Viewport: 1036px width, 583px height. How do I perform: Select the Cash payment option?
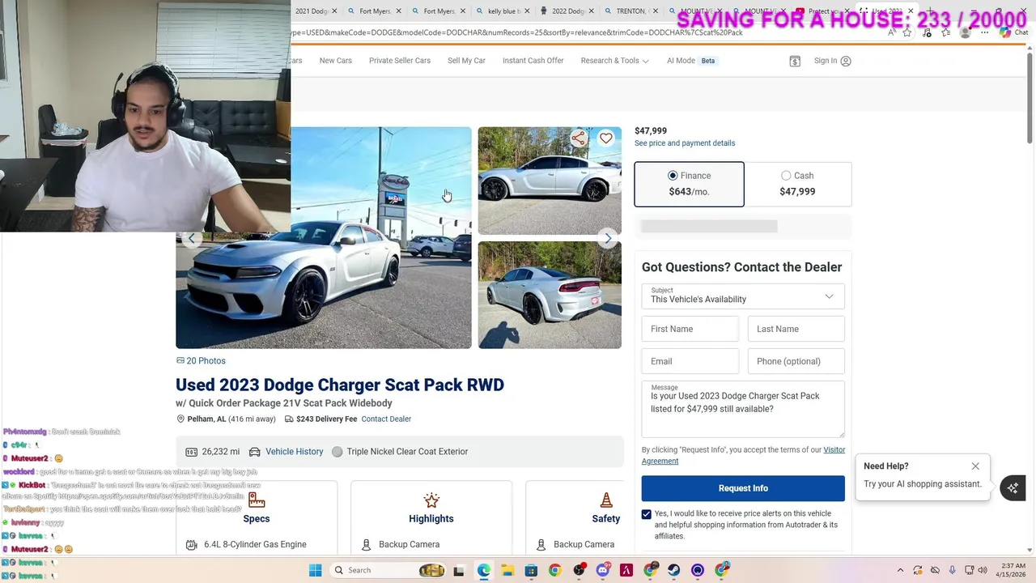797,184
